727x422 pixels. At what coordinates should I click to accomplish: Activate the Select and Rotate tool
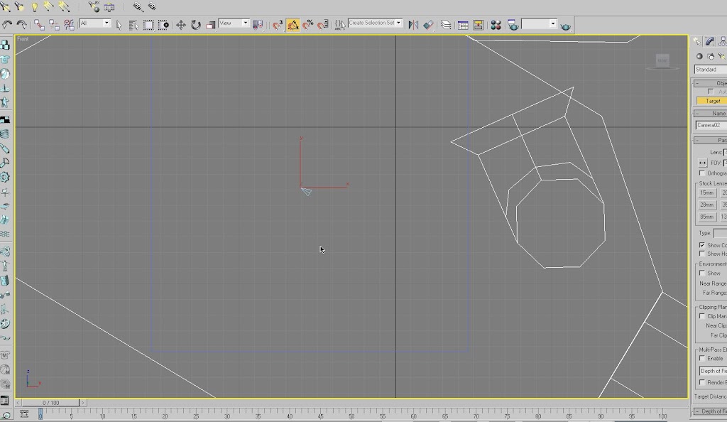click(x=195, y=25)
